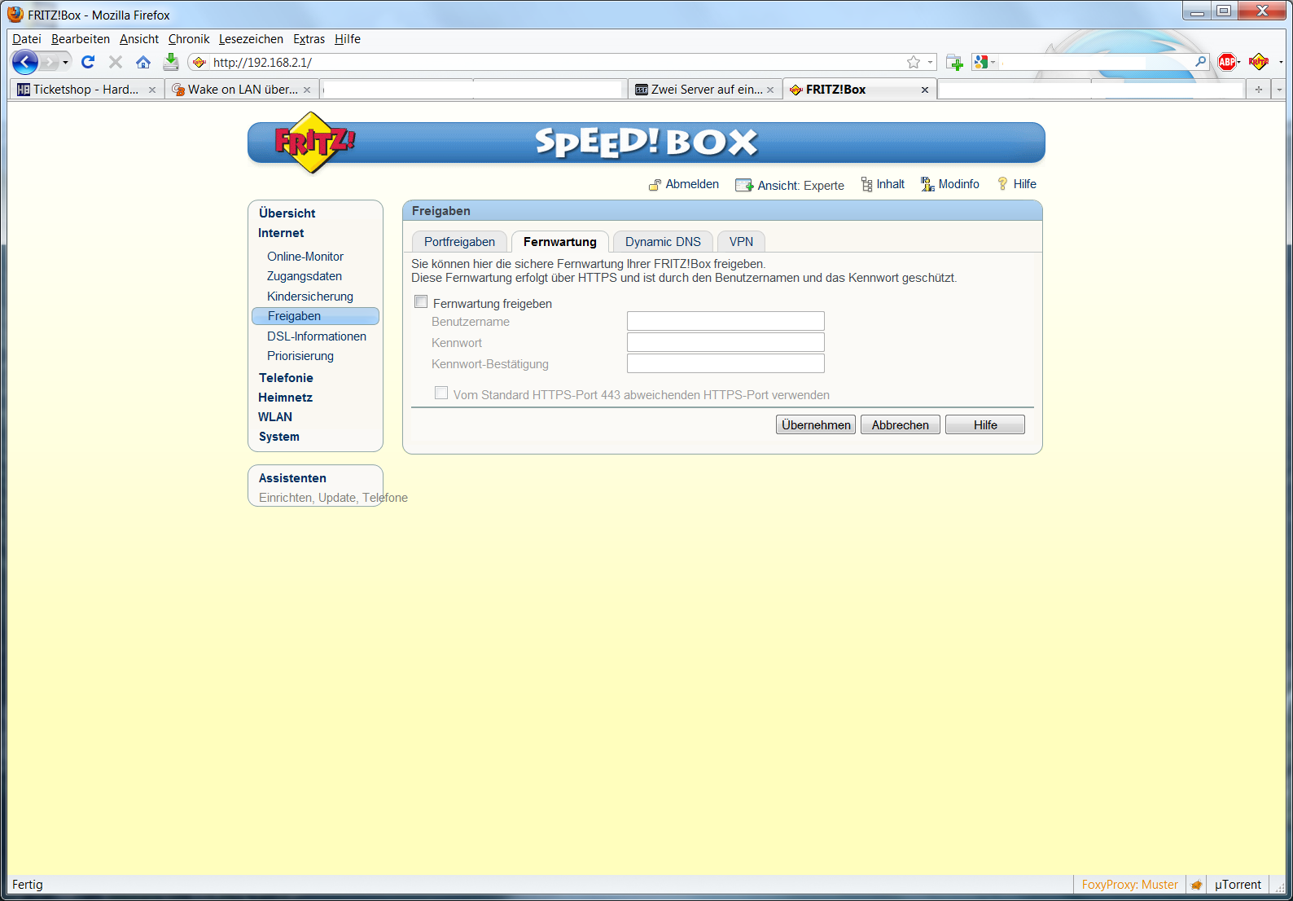
Task: Open Zugangsdaten sidebar entry
Action: click(x=305, y=276)
